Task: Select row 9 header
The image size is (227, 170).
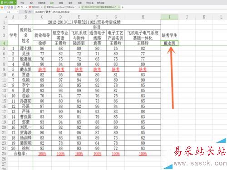Action: (4, 69)
